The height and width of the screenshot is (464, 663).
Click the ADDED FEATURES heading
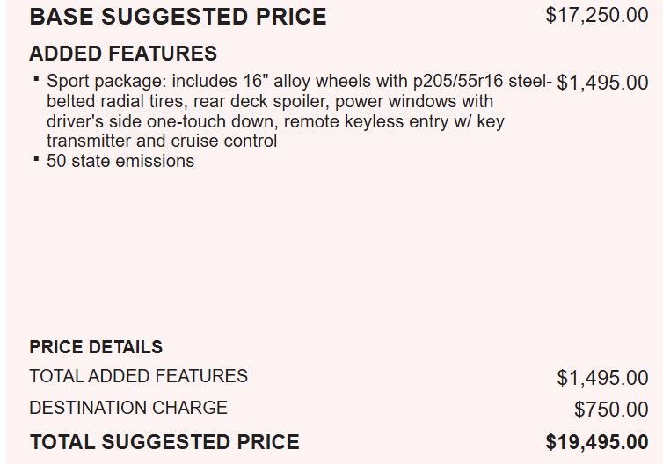pos(123,54)
